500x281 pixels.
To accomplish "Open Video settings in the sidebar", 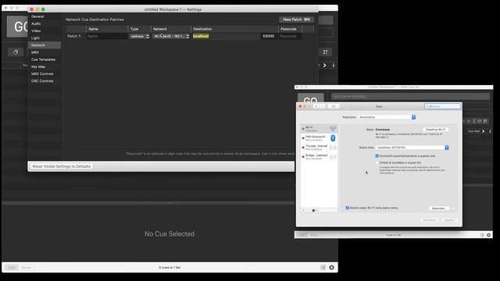I will tap(36, 31).
